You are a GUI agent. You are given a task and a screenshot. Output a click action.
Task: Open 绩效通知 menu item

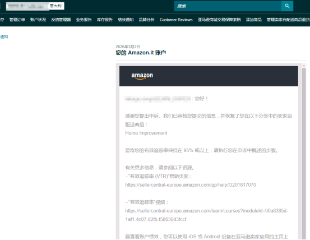(x=126, y=20)
